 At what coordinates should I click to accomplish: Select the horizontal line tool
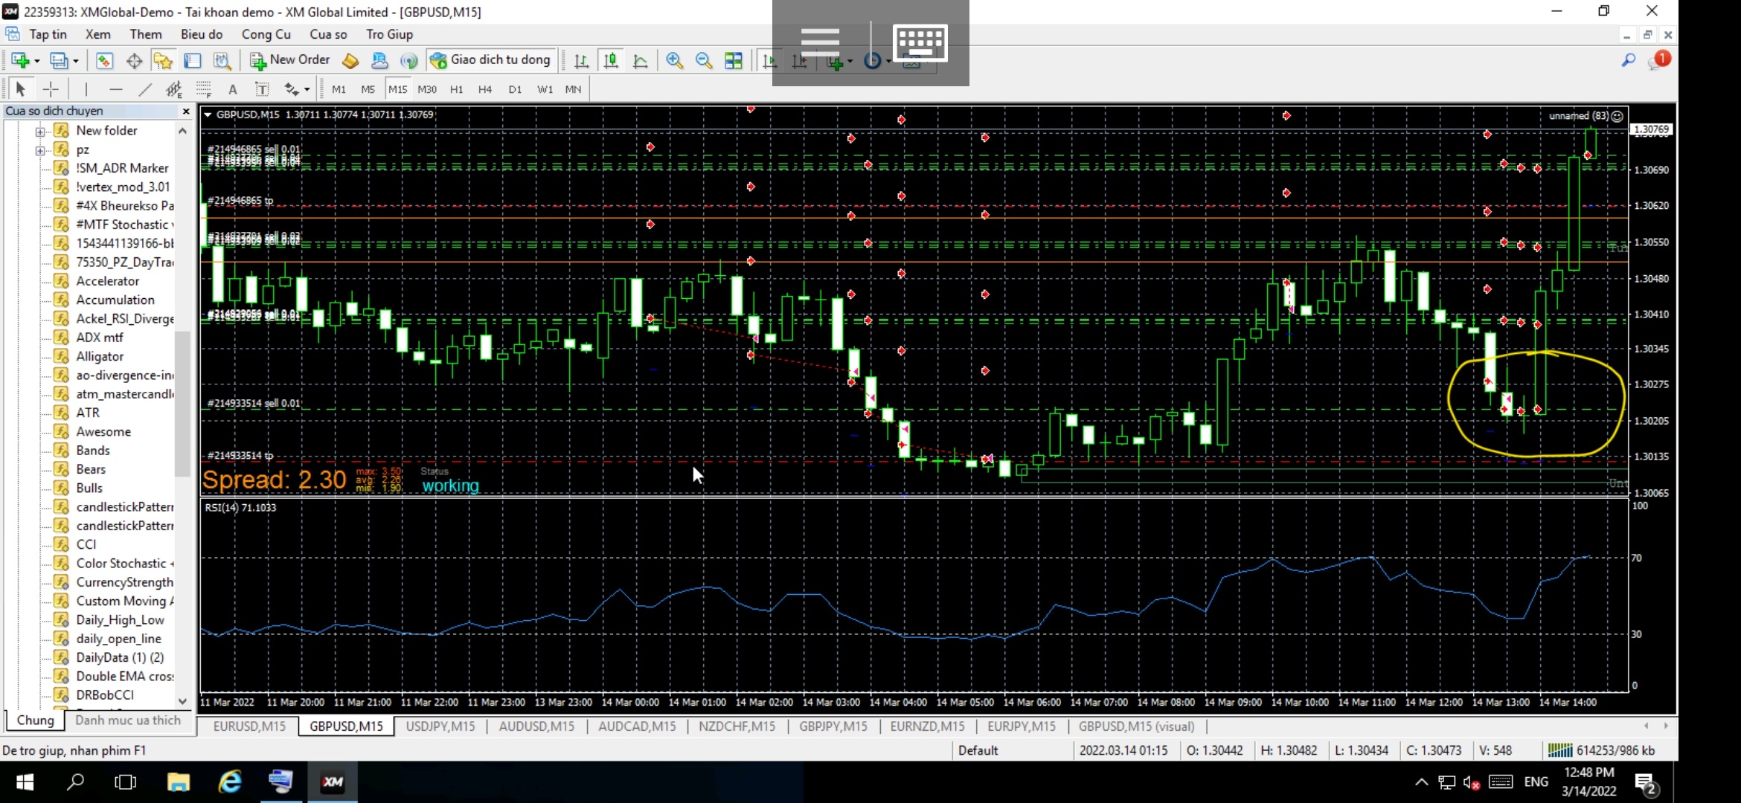click(x=115, y=89)
